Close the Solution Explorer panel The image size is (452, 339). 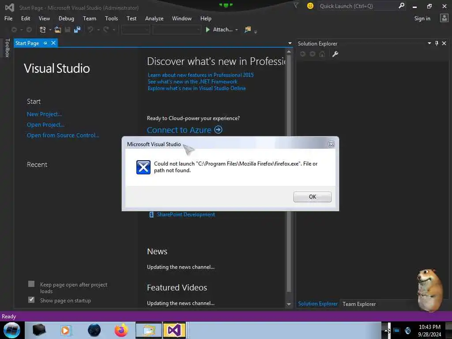pyautogui.click(x=444, y=43)
